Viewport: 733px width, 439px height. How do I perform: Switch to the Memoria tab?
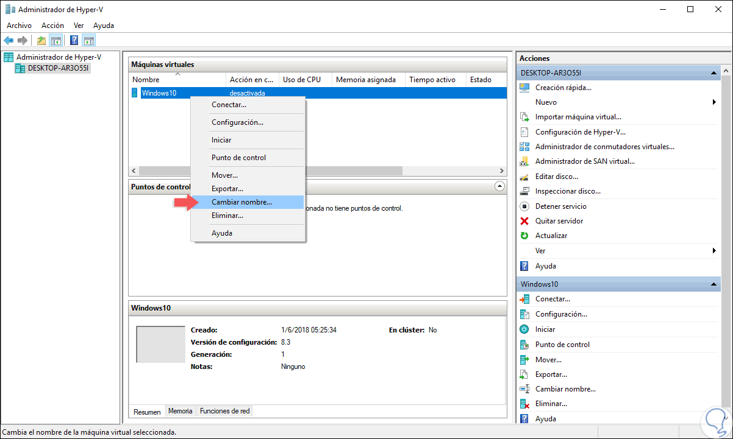tap(181, 411)
